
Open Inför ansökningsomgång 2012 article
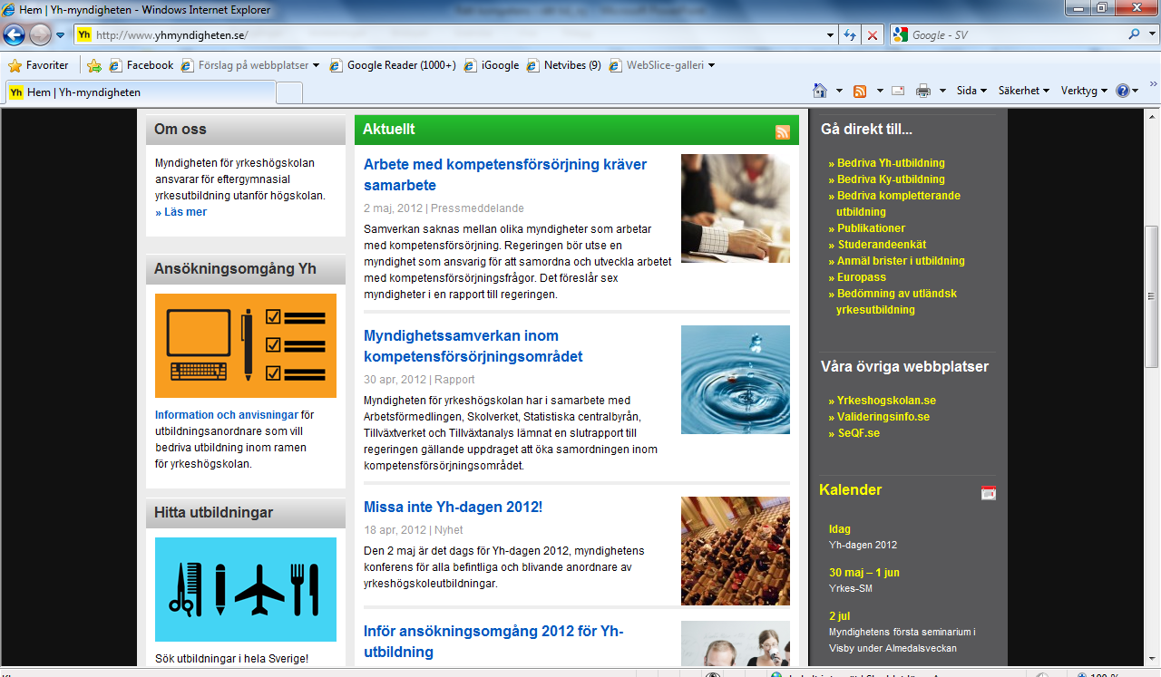(493, 642)
